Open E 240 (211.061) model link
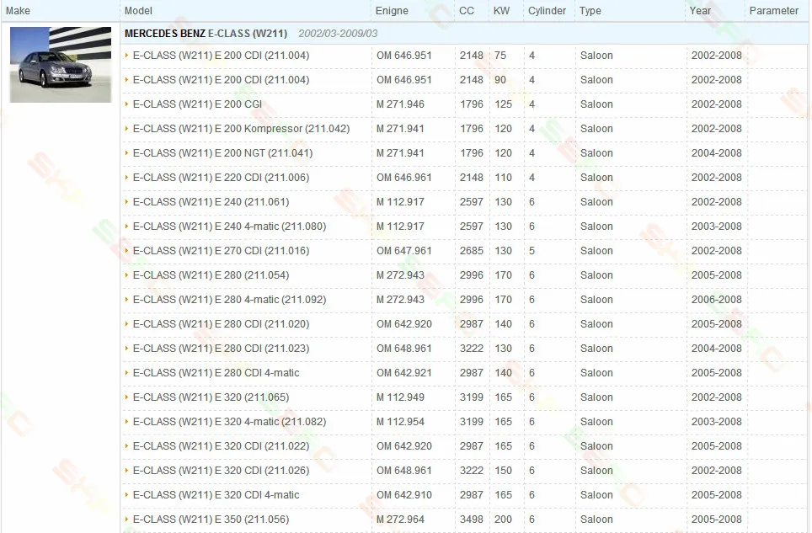This screenshot has height=533, width=812. [211, 202]
